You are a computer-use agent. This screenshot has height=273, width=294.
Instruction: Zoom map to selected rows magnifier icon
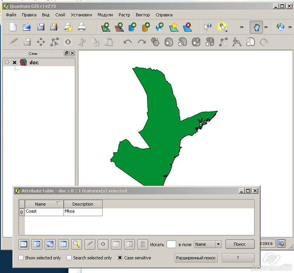[x=77, y=244]
